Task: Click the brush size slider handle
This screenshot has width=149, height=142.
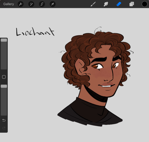Action: click(x=4, y=40)
